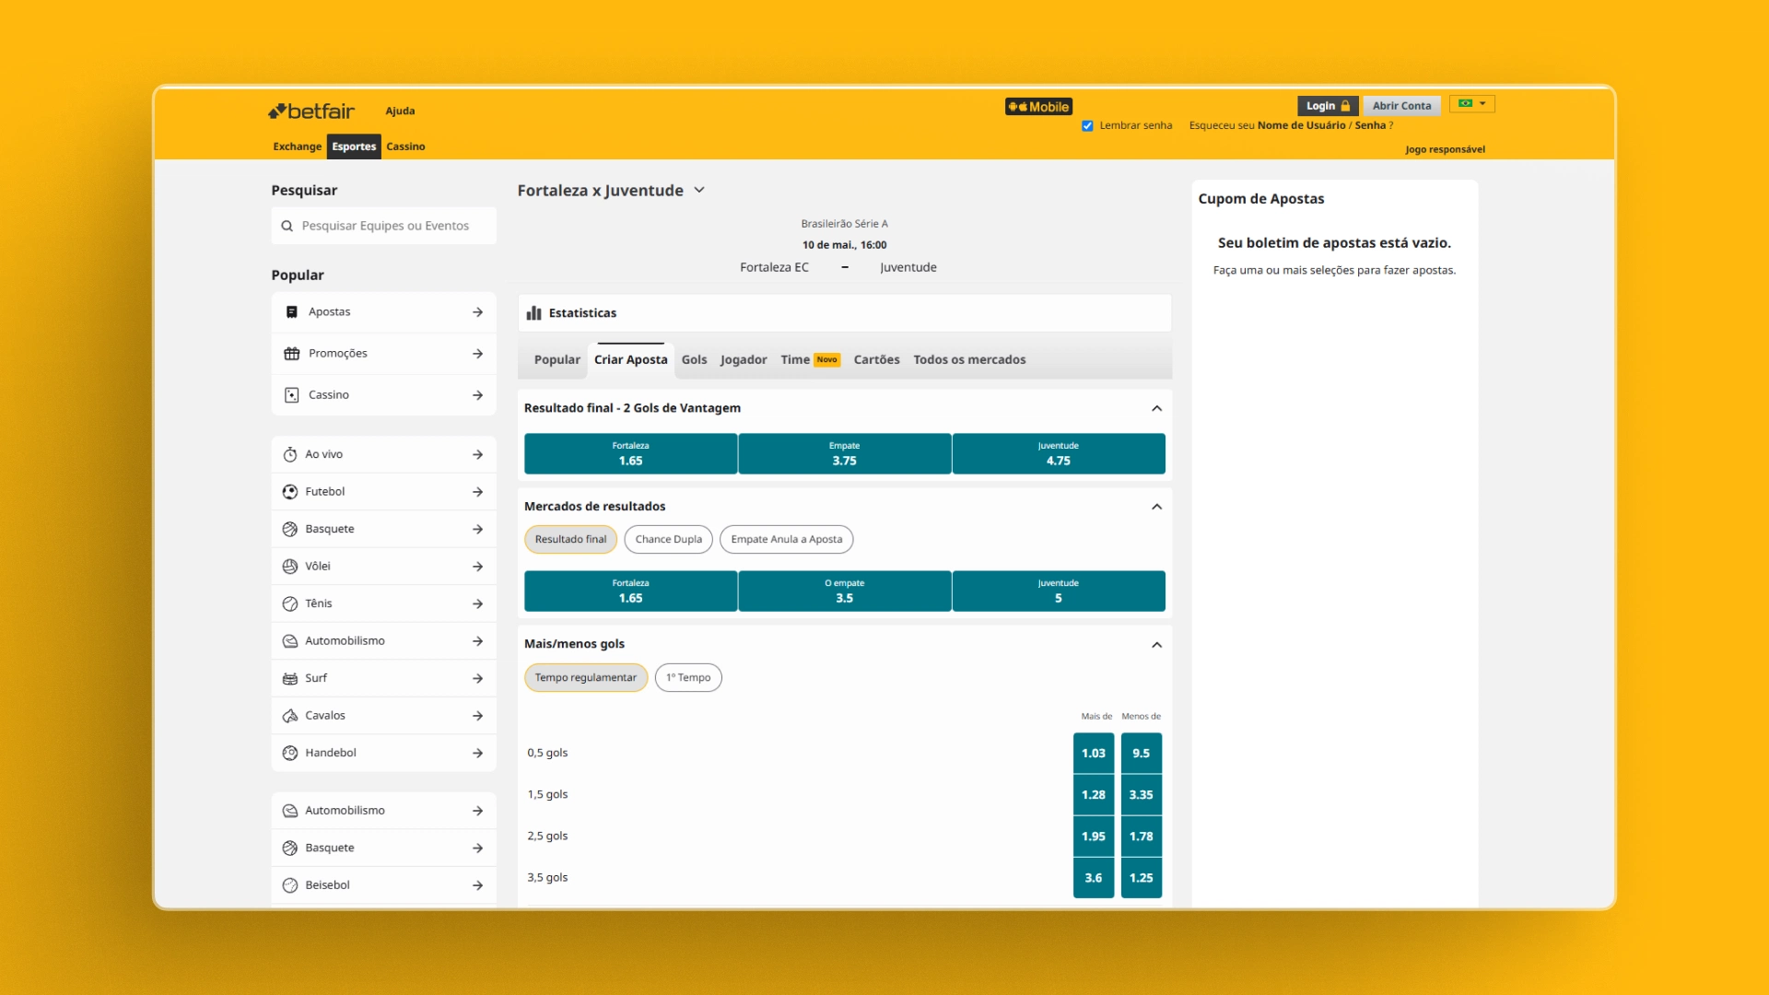Collapse the Mercados de resultados section
Image resolution: width=1769 pixels, height=995 pixels.
[x=1157, y=507]
